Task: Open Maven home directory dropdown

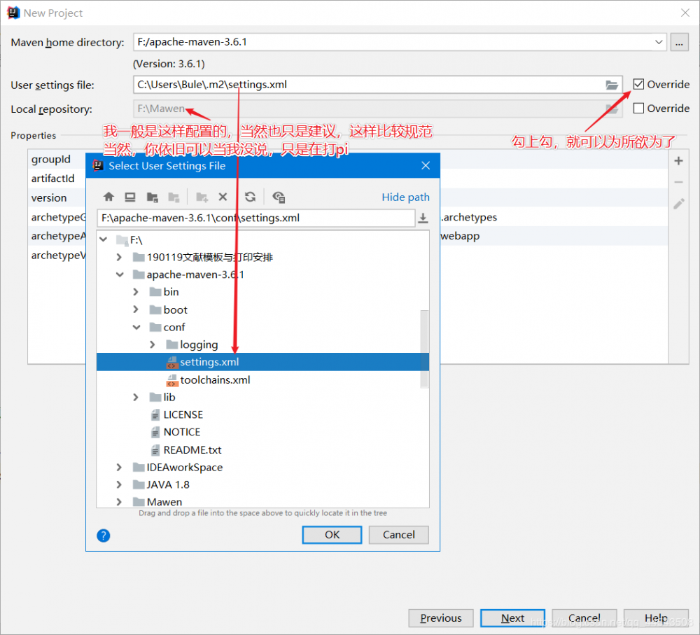Action: click(x=659, y=43)
